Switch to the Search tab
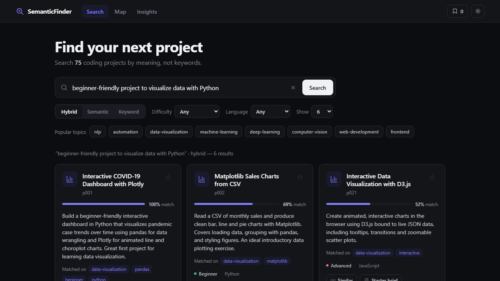Viewport: 500px width, 281px height. coord(95,12)
